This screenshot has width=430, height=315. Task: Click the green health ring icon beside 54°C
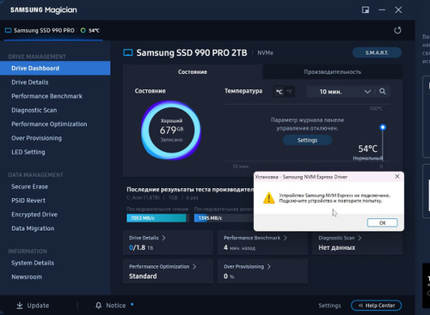pos(83,30)
